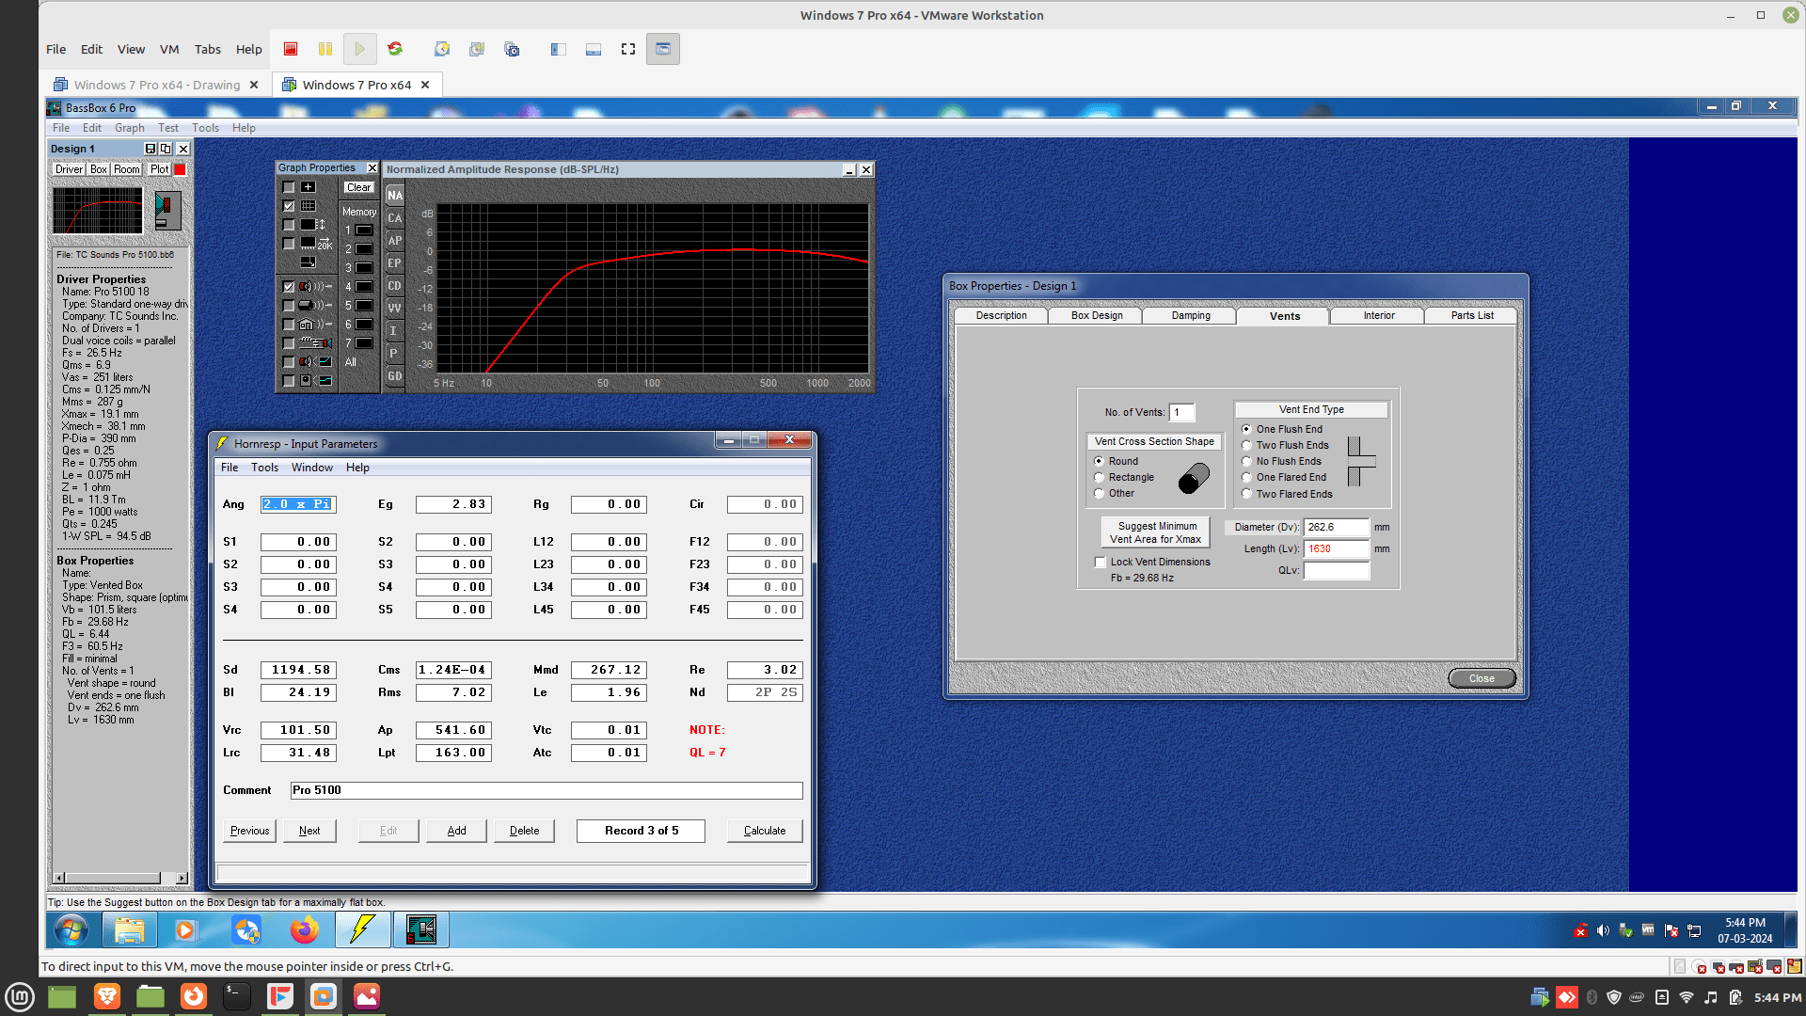
Task: Select the Two Flush Ends radio button
Action: (x=1246, y=446)
